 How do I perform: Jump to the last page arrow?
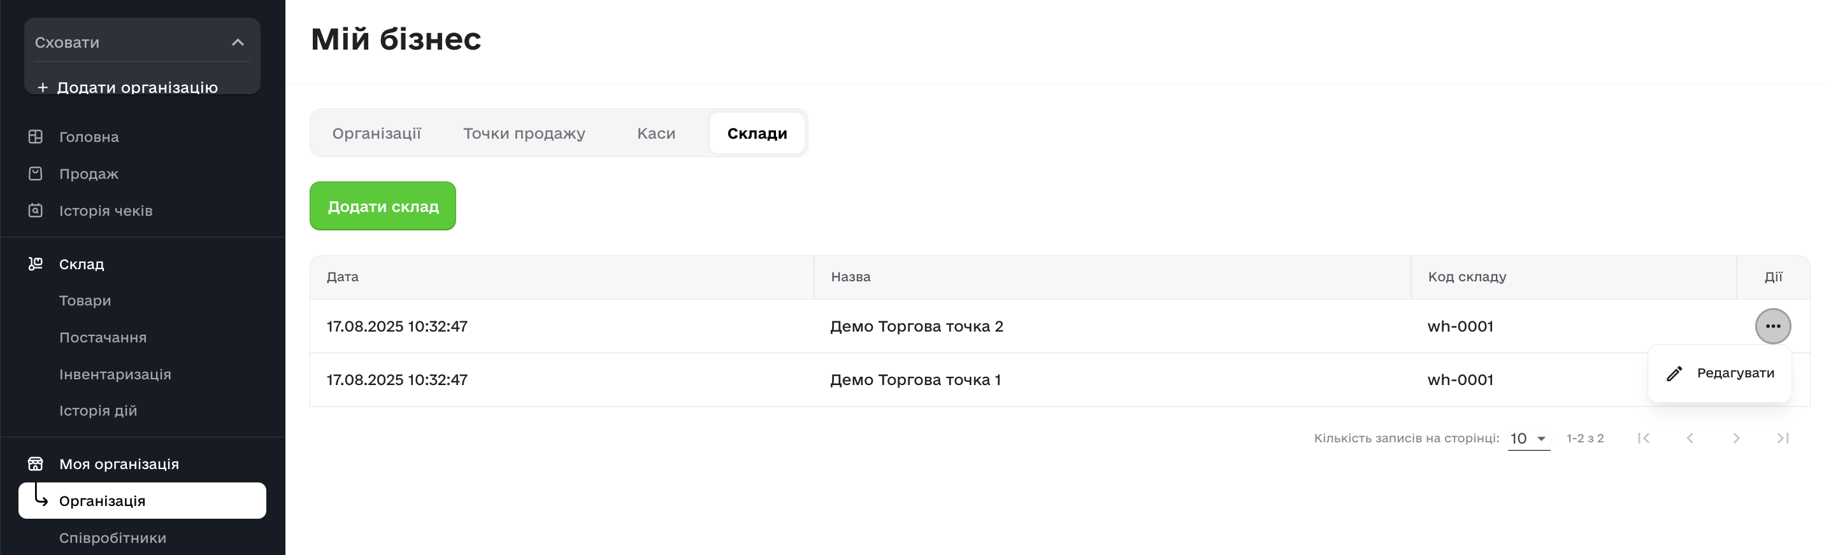pos(1782,439)
